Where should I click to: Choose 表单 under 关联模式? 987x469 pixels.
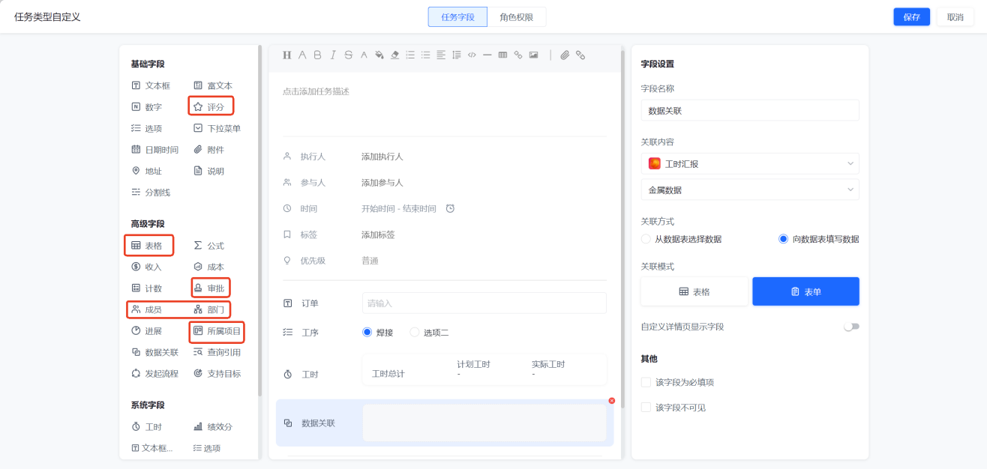(806, 291)
